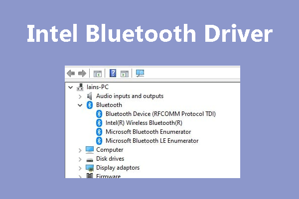The width and height of the screenshot is (299, 199).
Task: Click the Back arrow in toolbar
Action: pos(71,73)
